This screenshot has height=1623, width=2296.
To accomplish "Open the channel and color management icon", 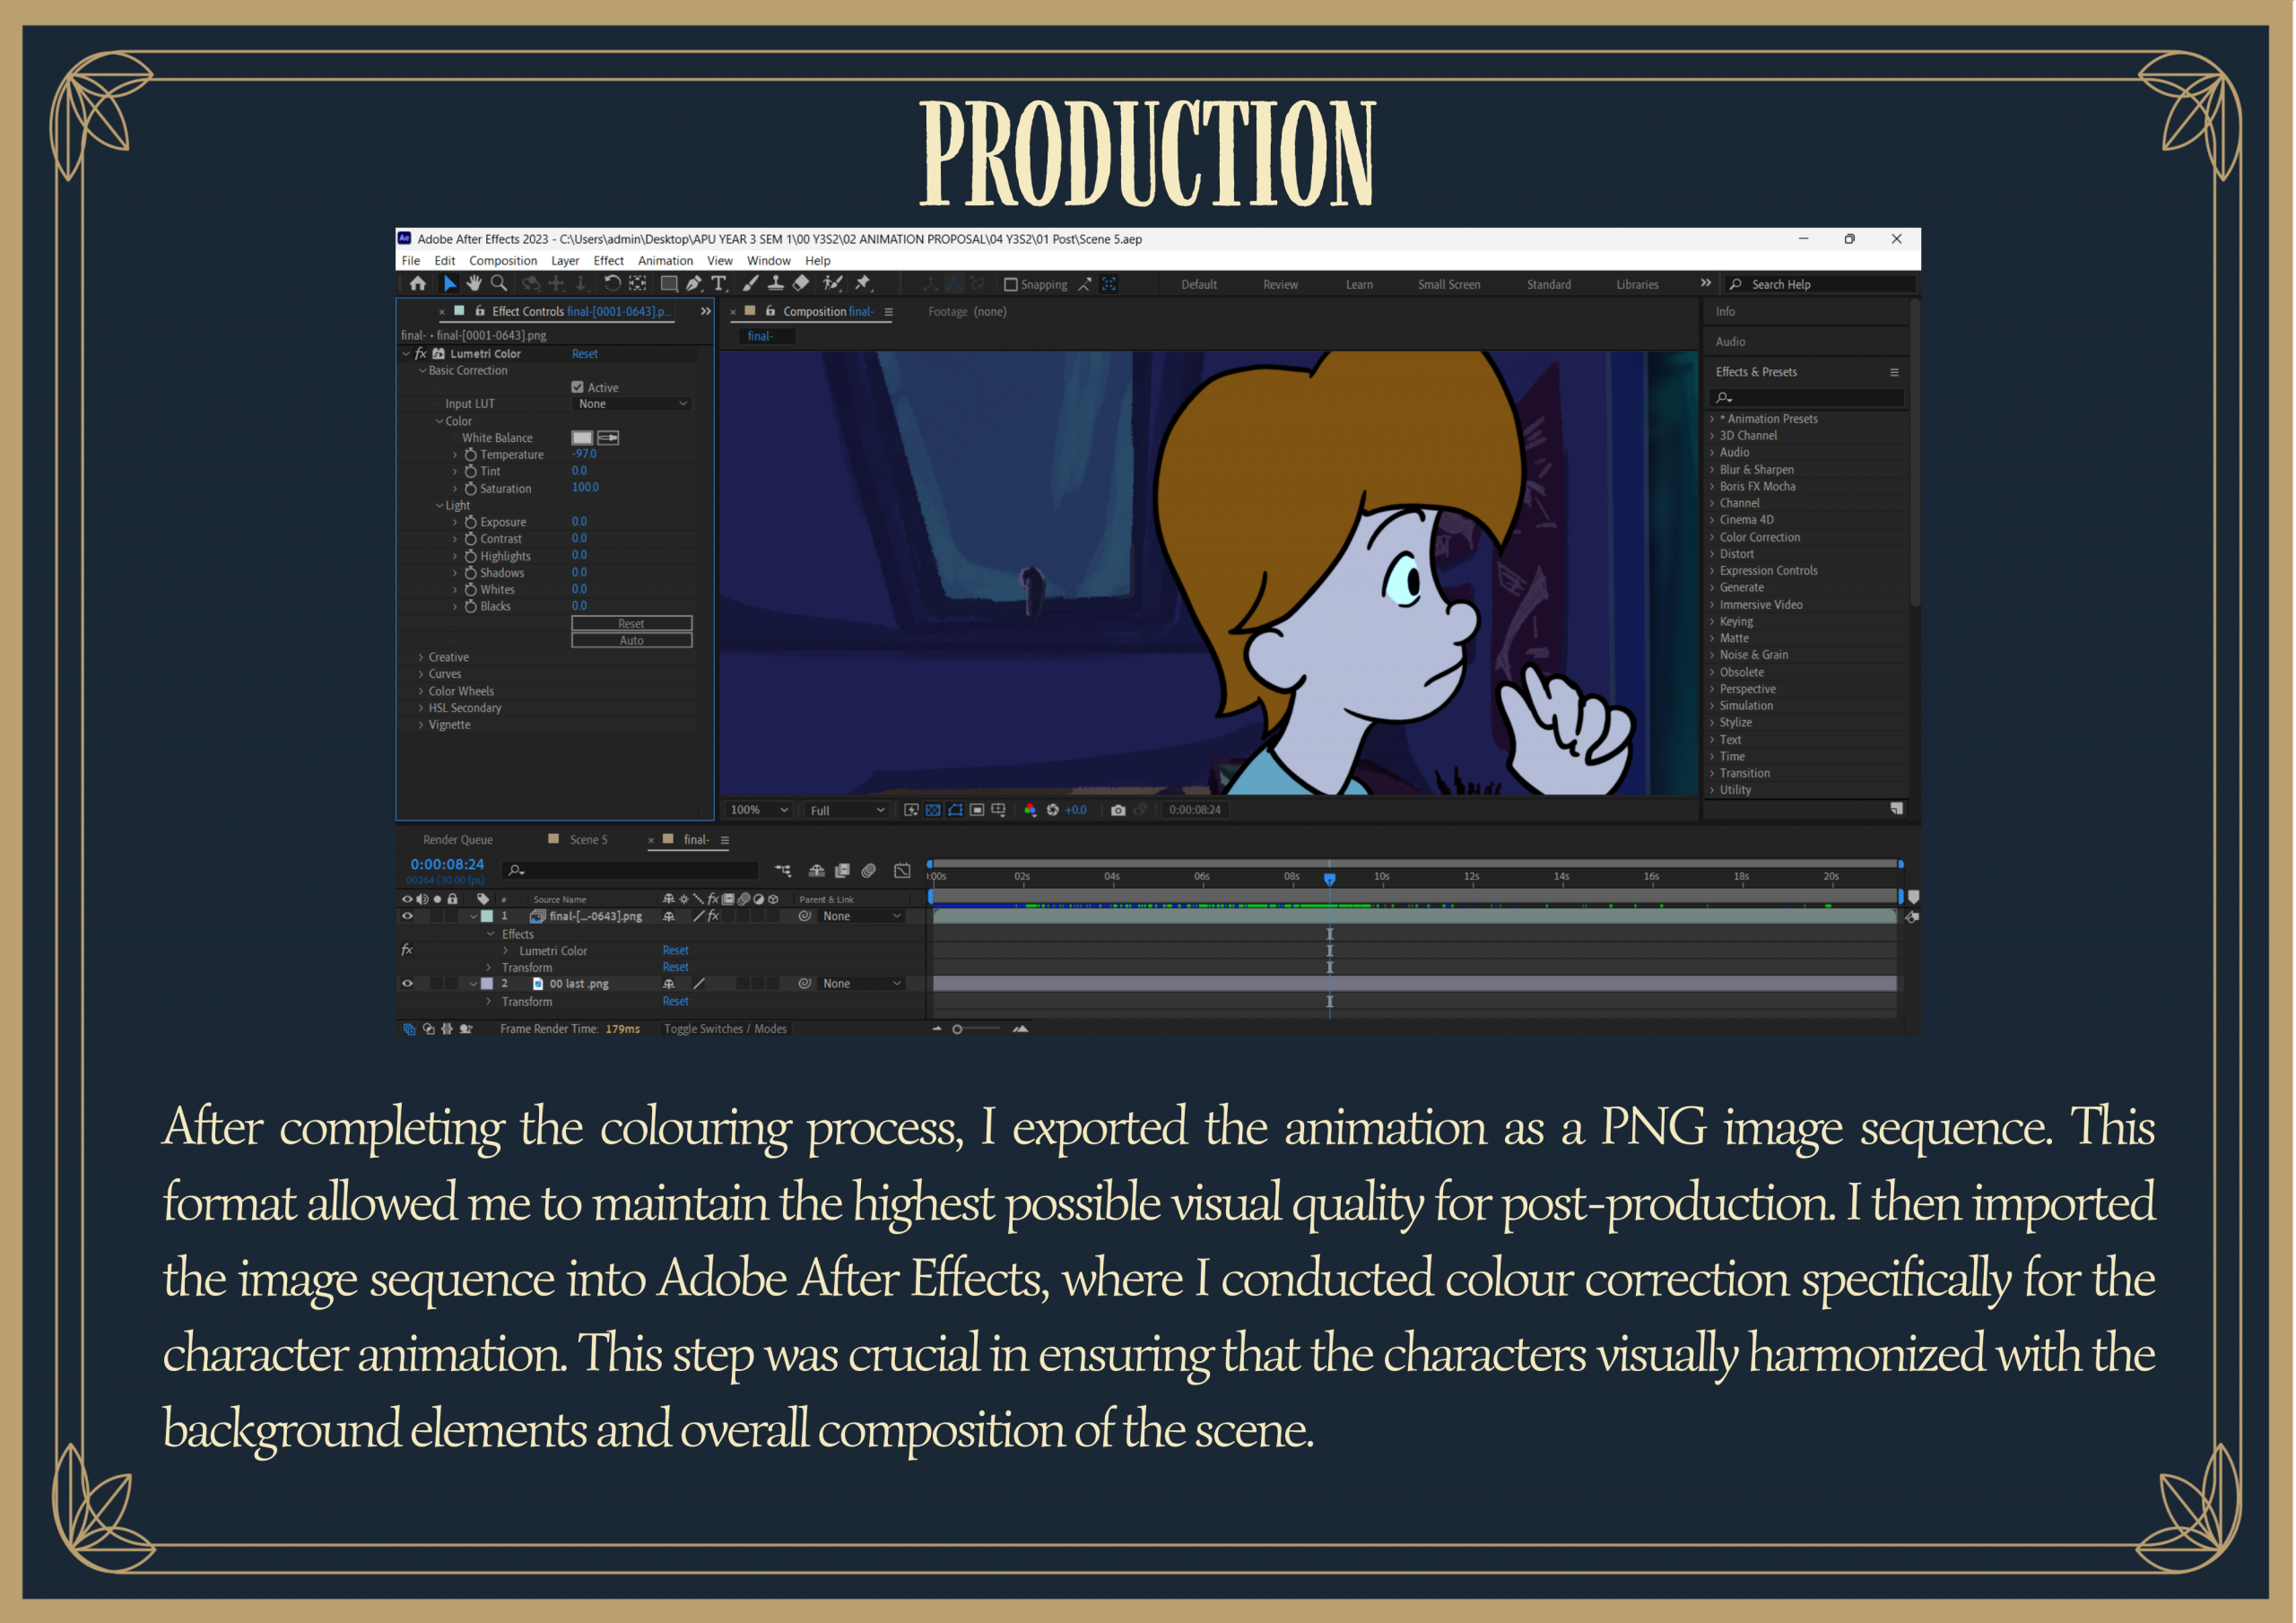I will (x=1030, y=810).
